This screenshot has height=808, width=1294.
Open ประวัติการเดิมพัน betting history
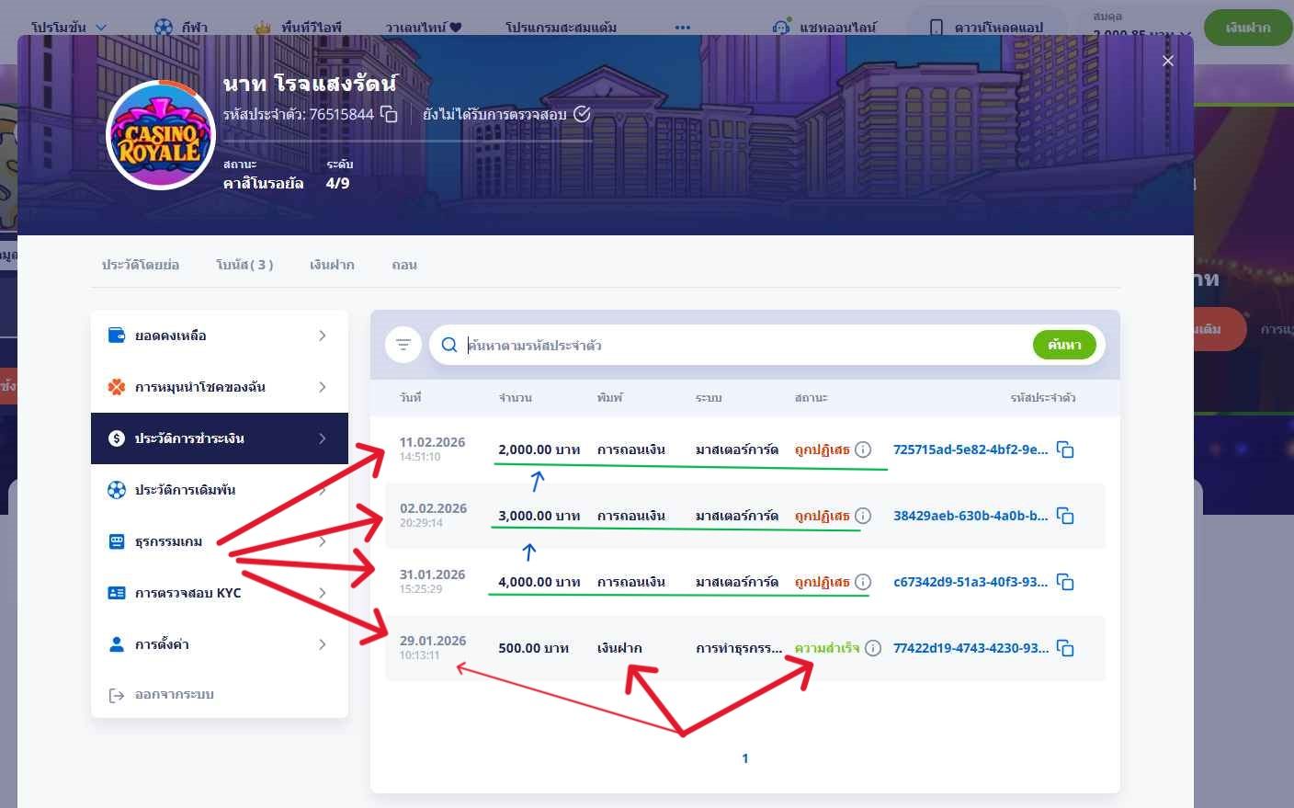[x=219, y=490]
